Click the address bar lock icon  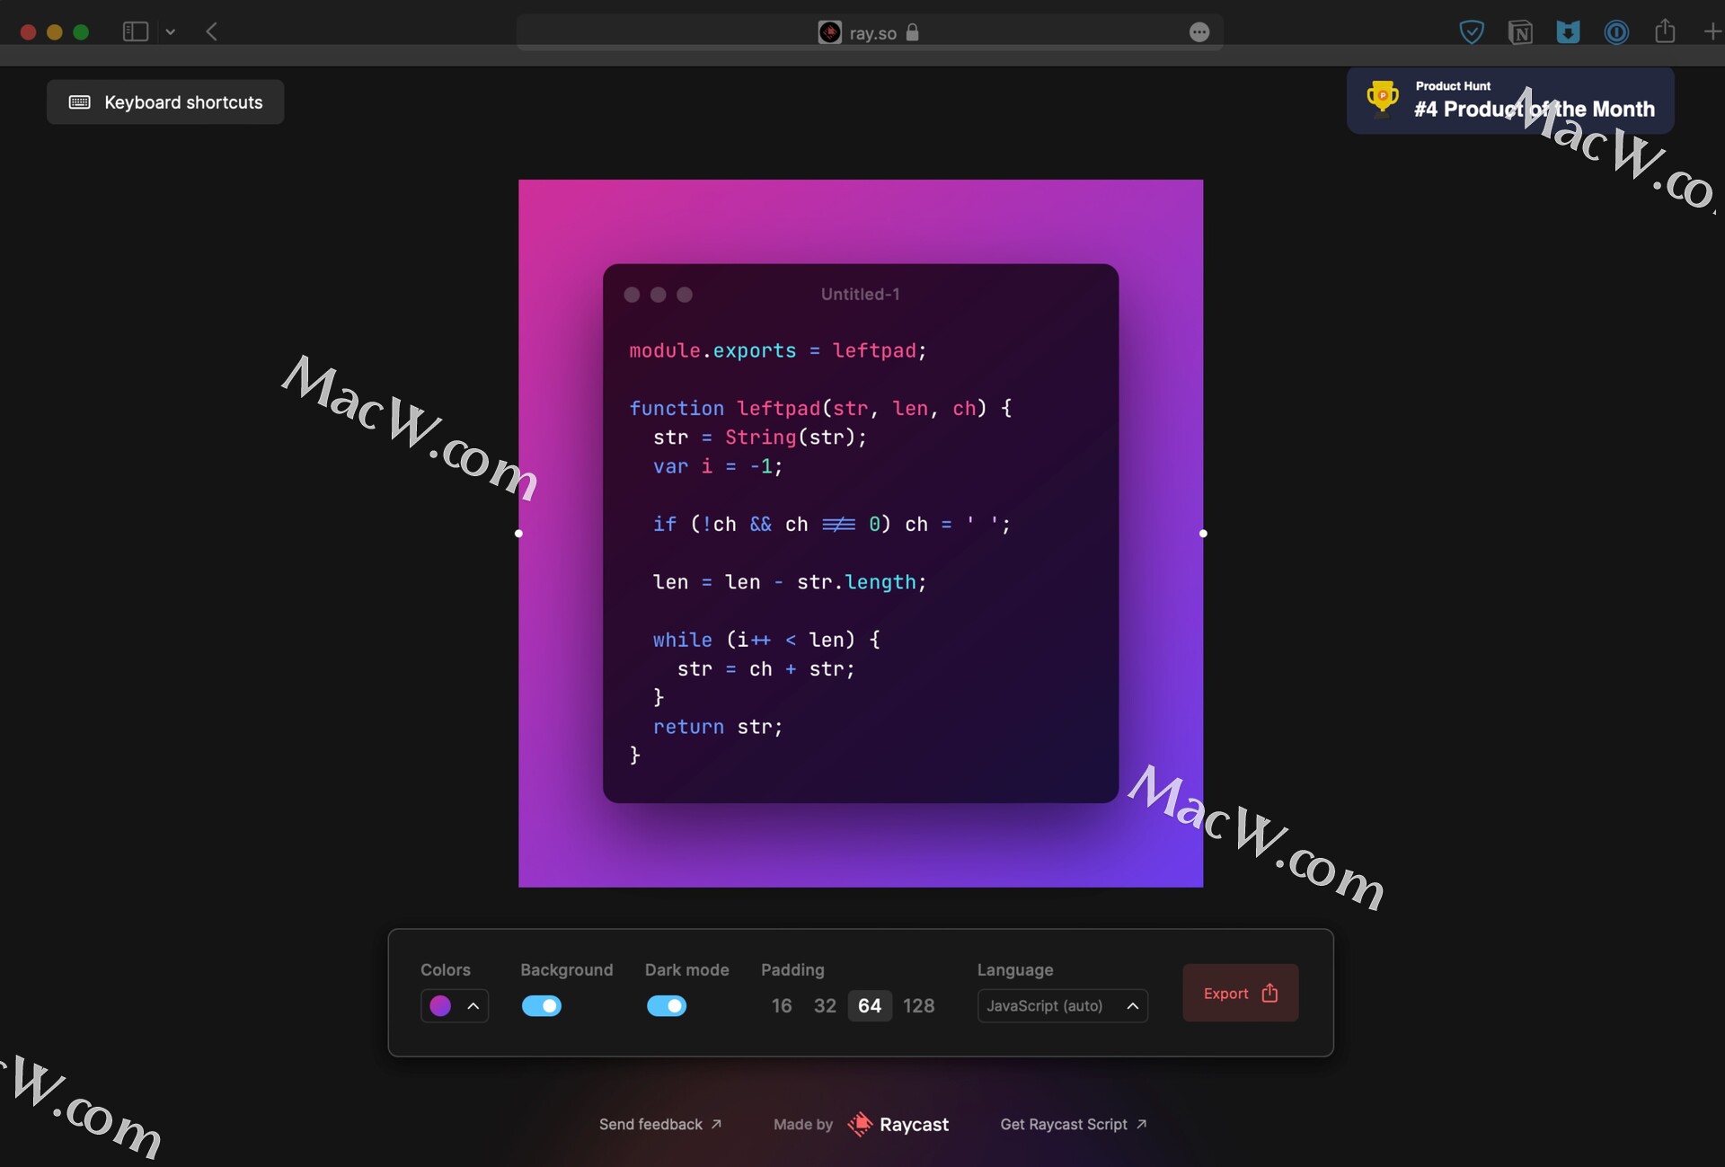pyautogui.click(x=913, y=32)
